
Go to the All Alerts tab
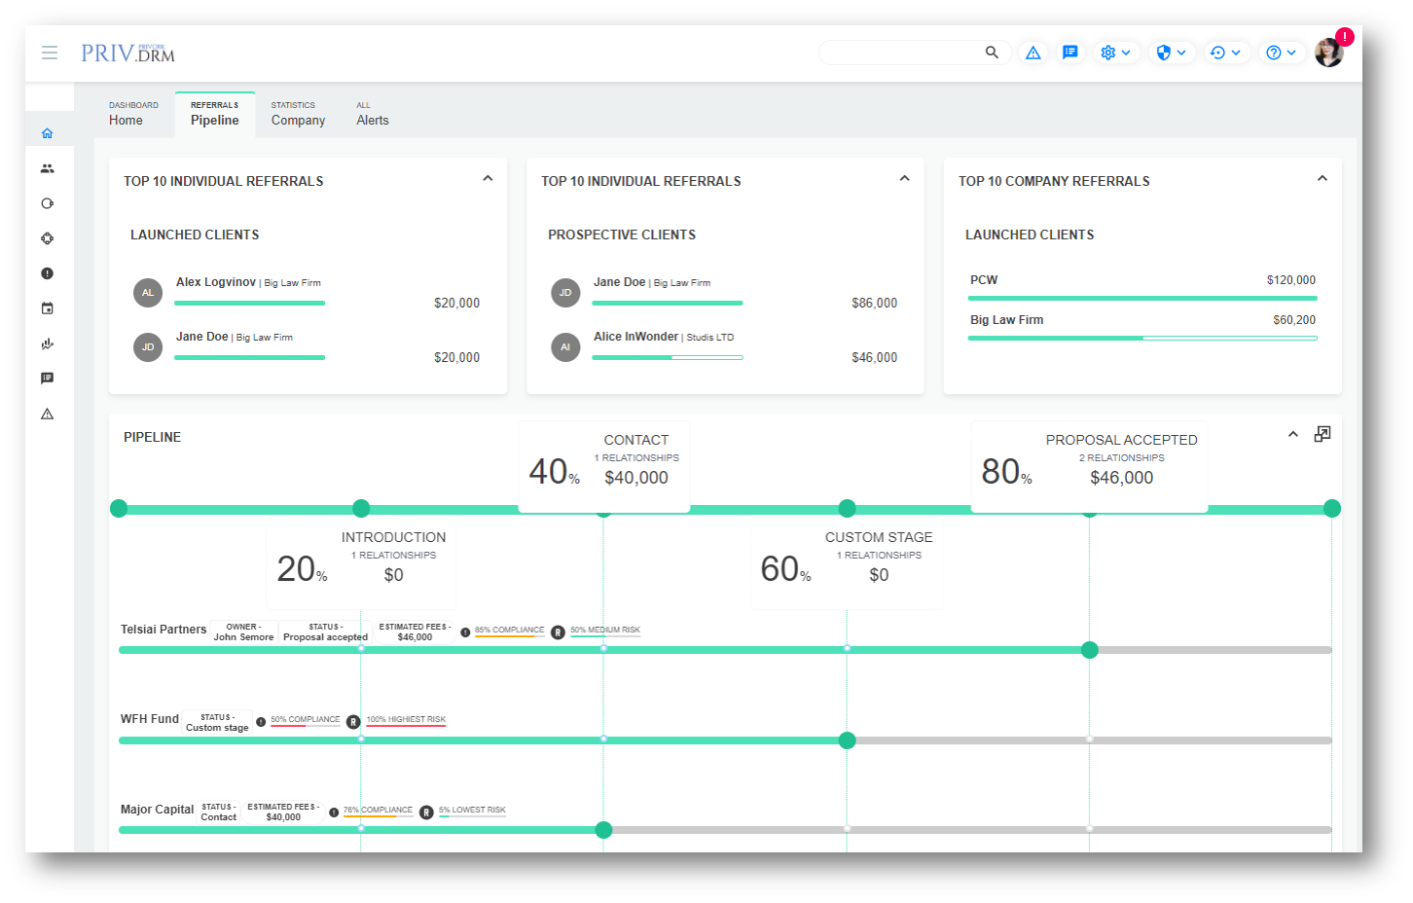(x=372, y=114)
